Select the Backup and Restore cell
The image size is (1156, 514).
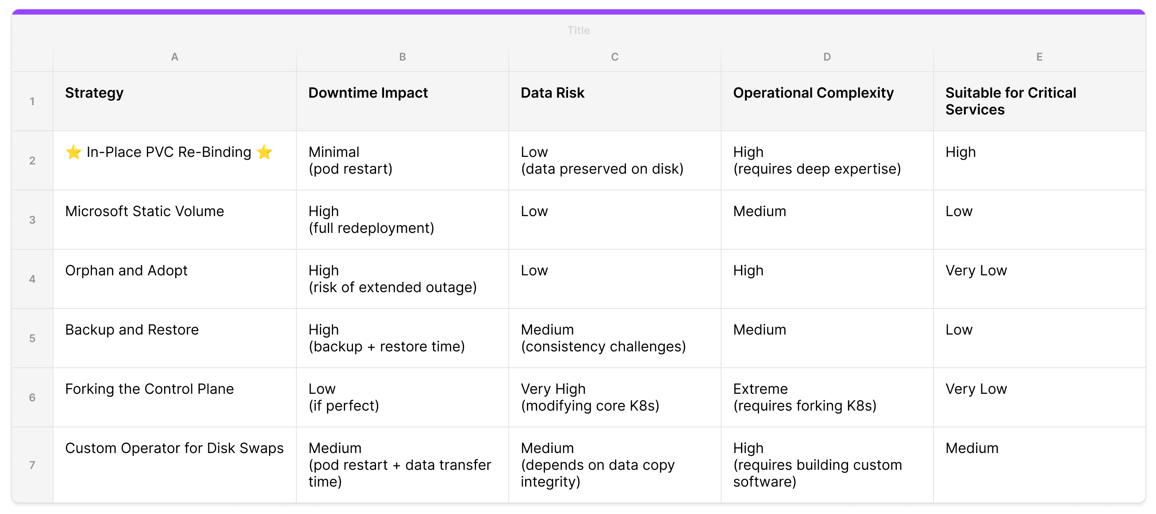[x=175, y=338]
